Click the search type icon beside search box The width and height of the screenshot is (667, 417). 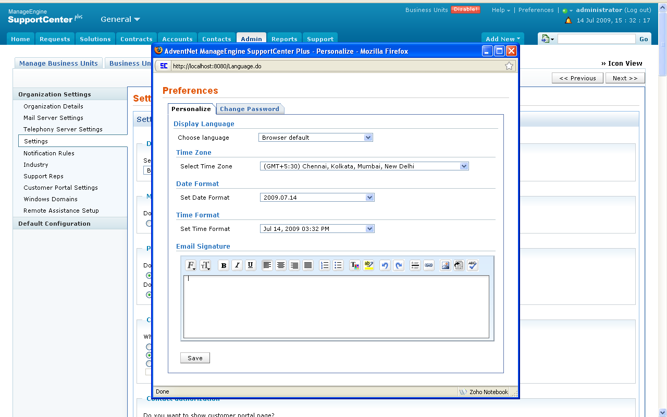click(x=547, y=39)
